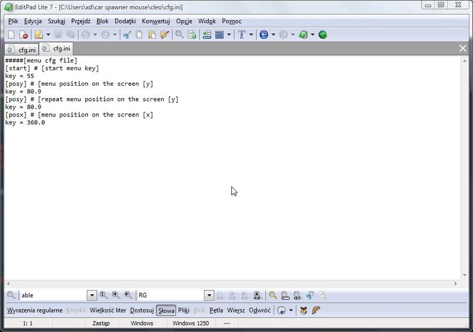Click the Copy icon in the toolbar
Viewport: 473px width, 332px height.
pyautogui.click(x=139, y=35)
